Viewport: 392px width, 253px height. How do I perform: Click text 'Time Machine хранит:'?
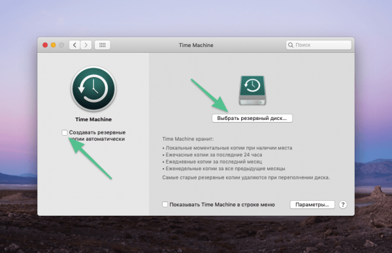[x=188, y=139]
